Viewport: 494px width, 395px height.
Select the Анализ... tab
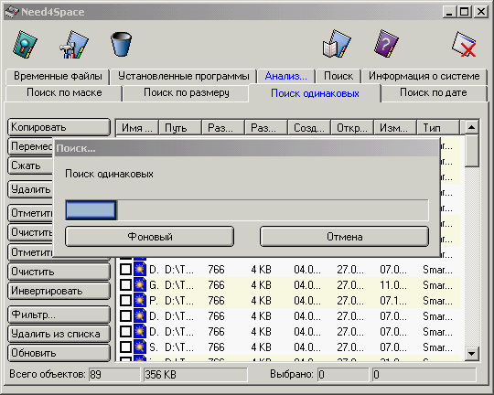coord(285,76)
